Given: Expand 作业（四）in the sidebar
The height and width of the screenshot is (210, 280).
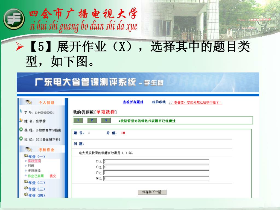Looking at the screenshot, I should tap(37, 195).
